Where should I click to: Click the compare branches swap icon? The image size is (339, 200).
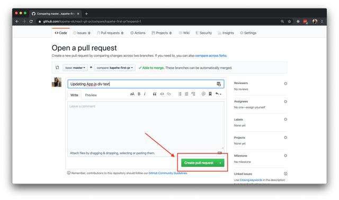(57, 67)
